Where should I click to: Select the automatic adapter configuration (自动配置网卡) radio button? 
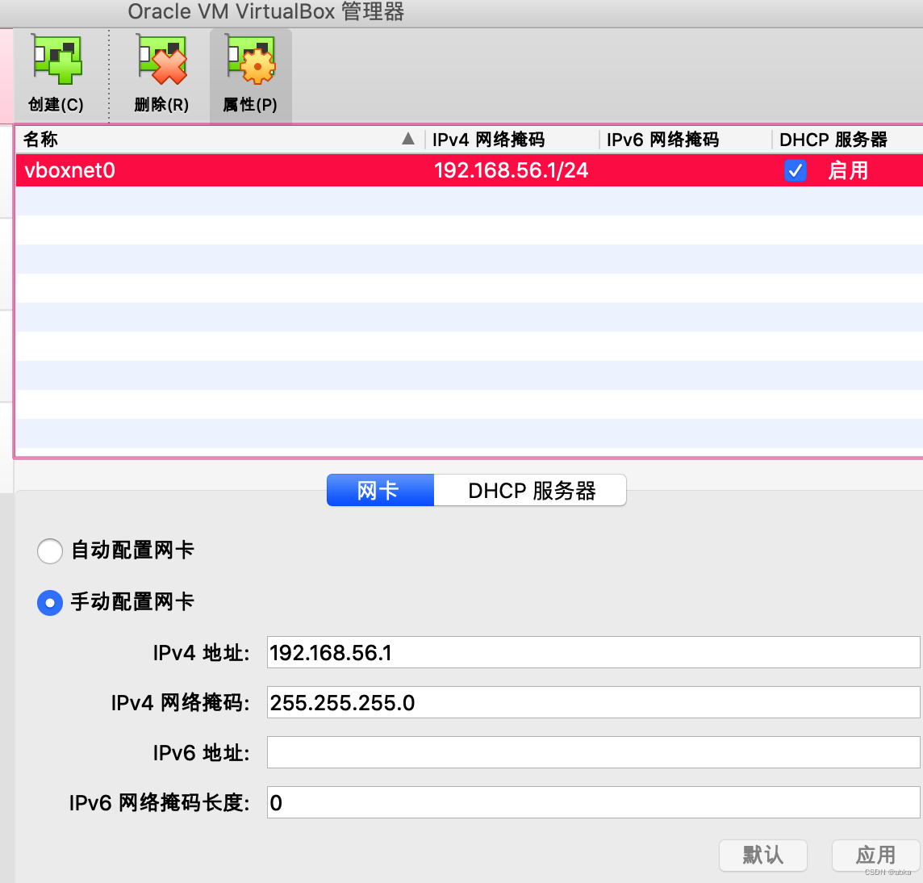point(50,550)
